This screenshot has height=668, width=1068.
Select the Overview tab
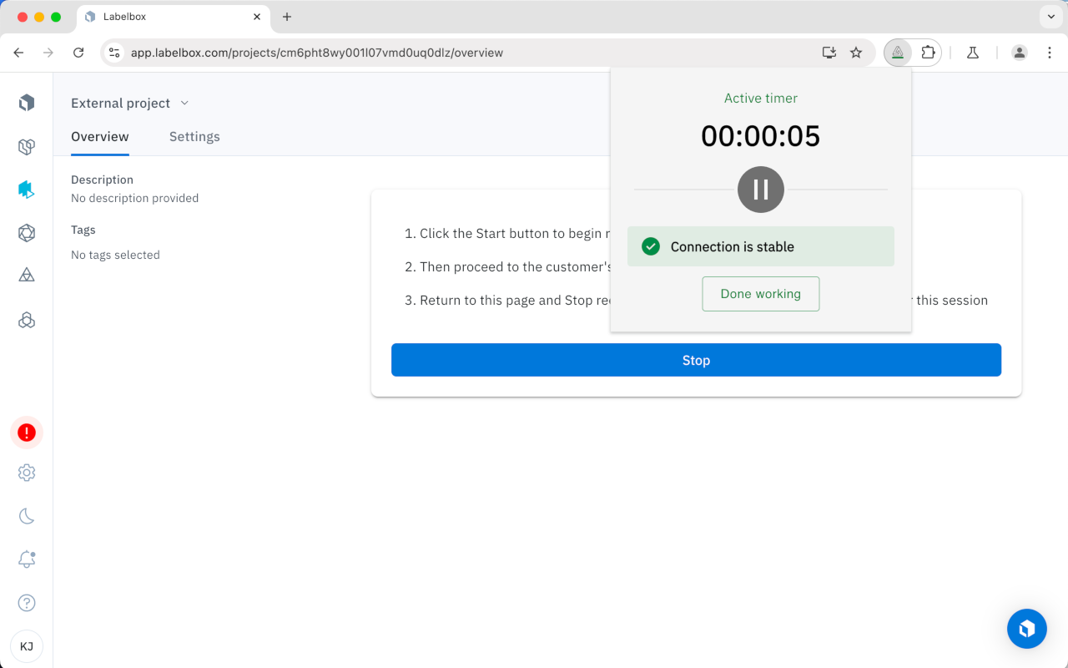(x=99, y=136)
